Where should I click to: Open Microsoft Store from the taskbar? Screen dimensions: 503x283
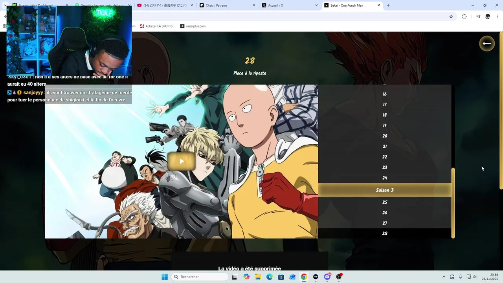tap(281, 277)
